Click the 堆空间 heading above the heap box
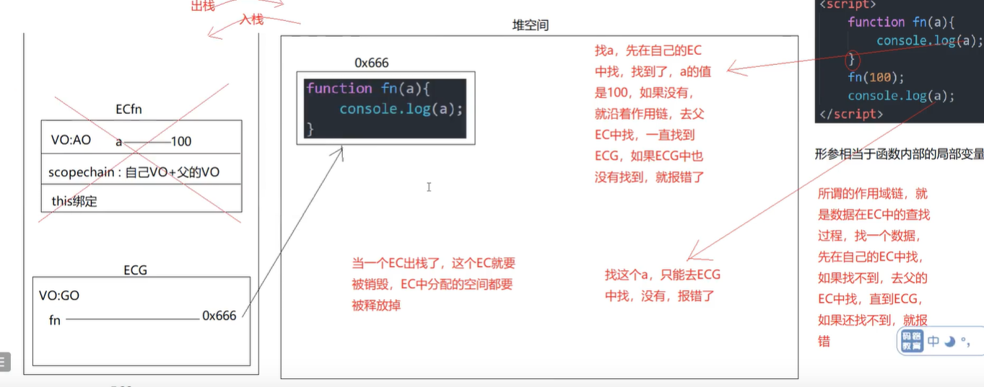Viewport: 984px width, 387px height. (x=531, y=25)
